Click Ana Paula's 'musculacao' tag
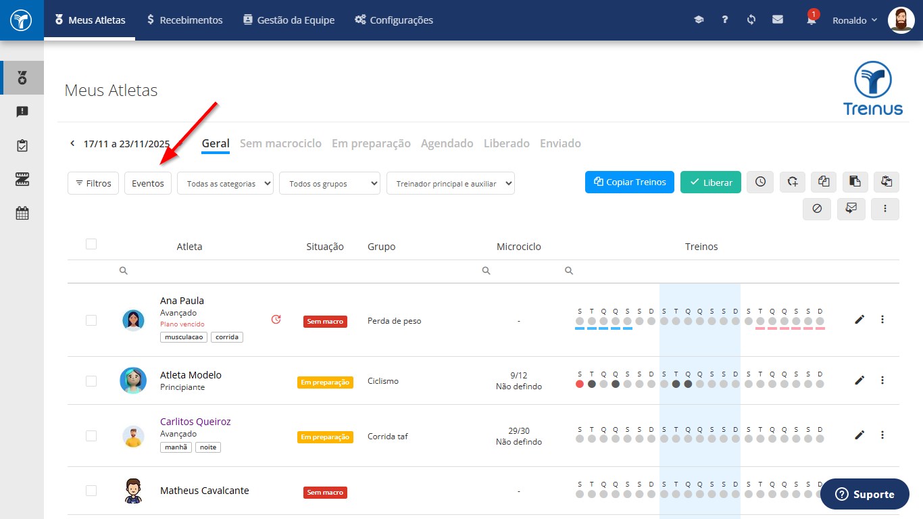The image size is (923, 519). pyautogui.click(x=184, y=337)
